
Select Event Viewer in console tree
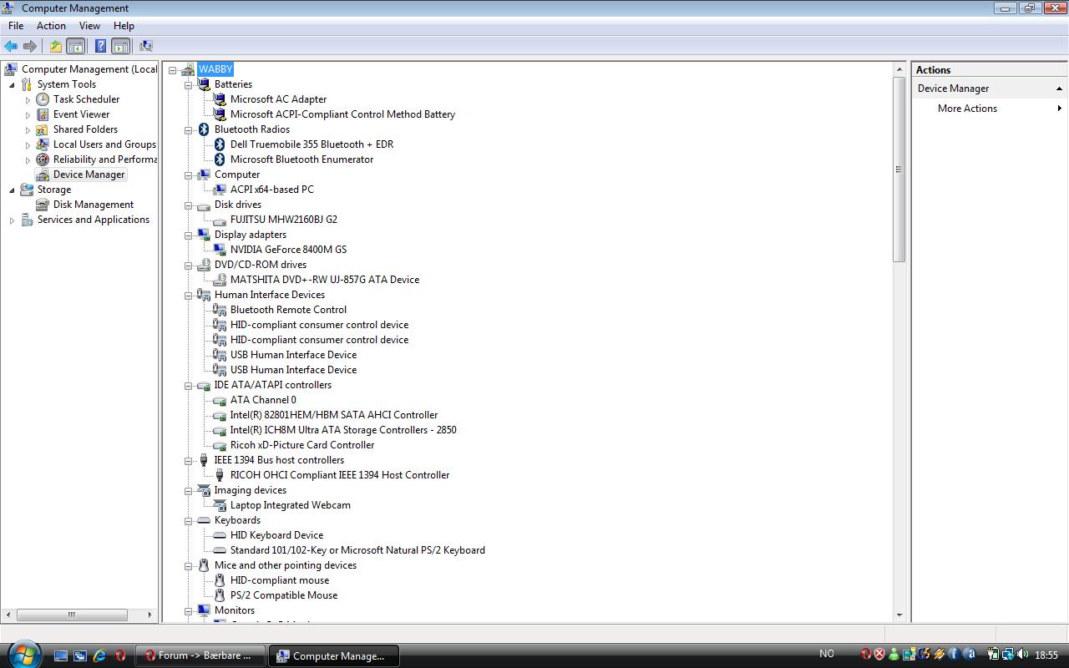(x=81, y=114)
